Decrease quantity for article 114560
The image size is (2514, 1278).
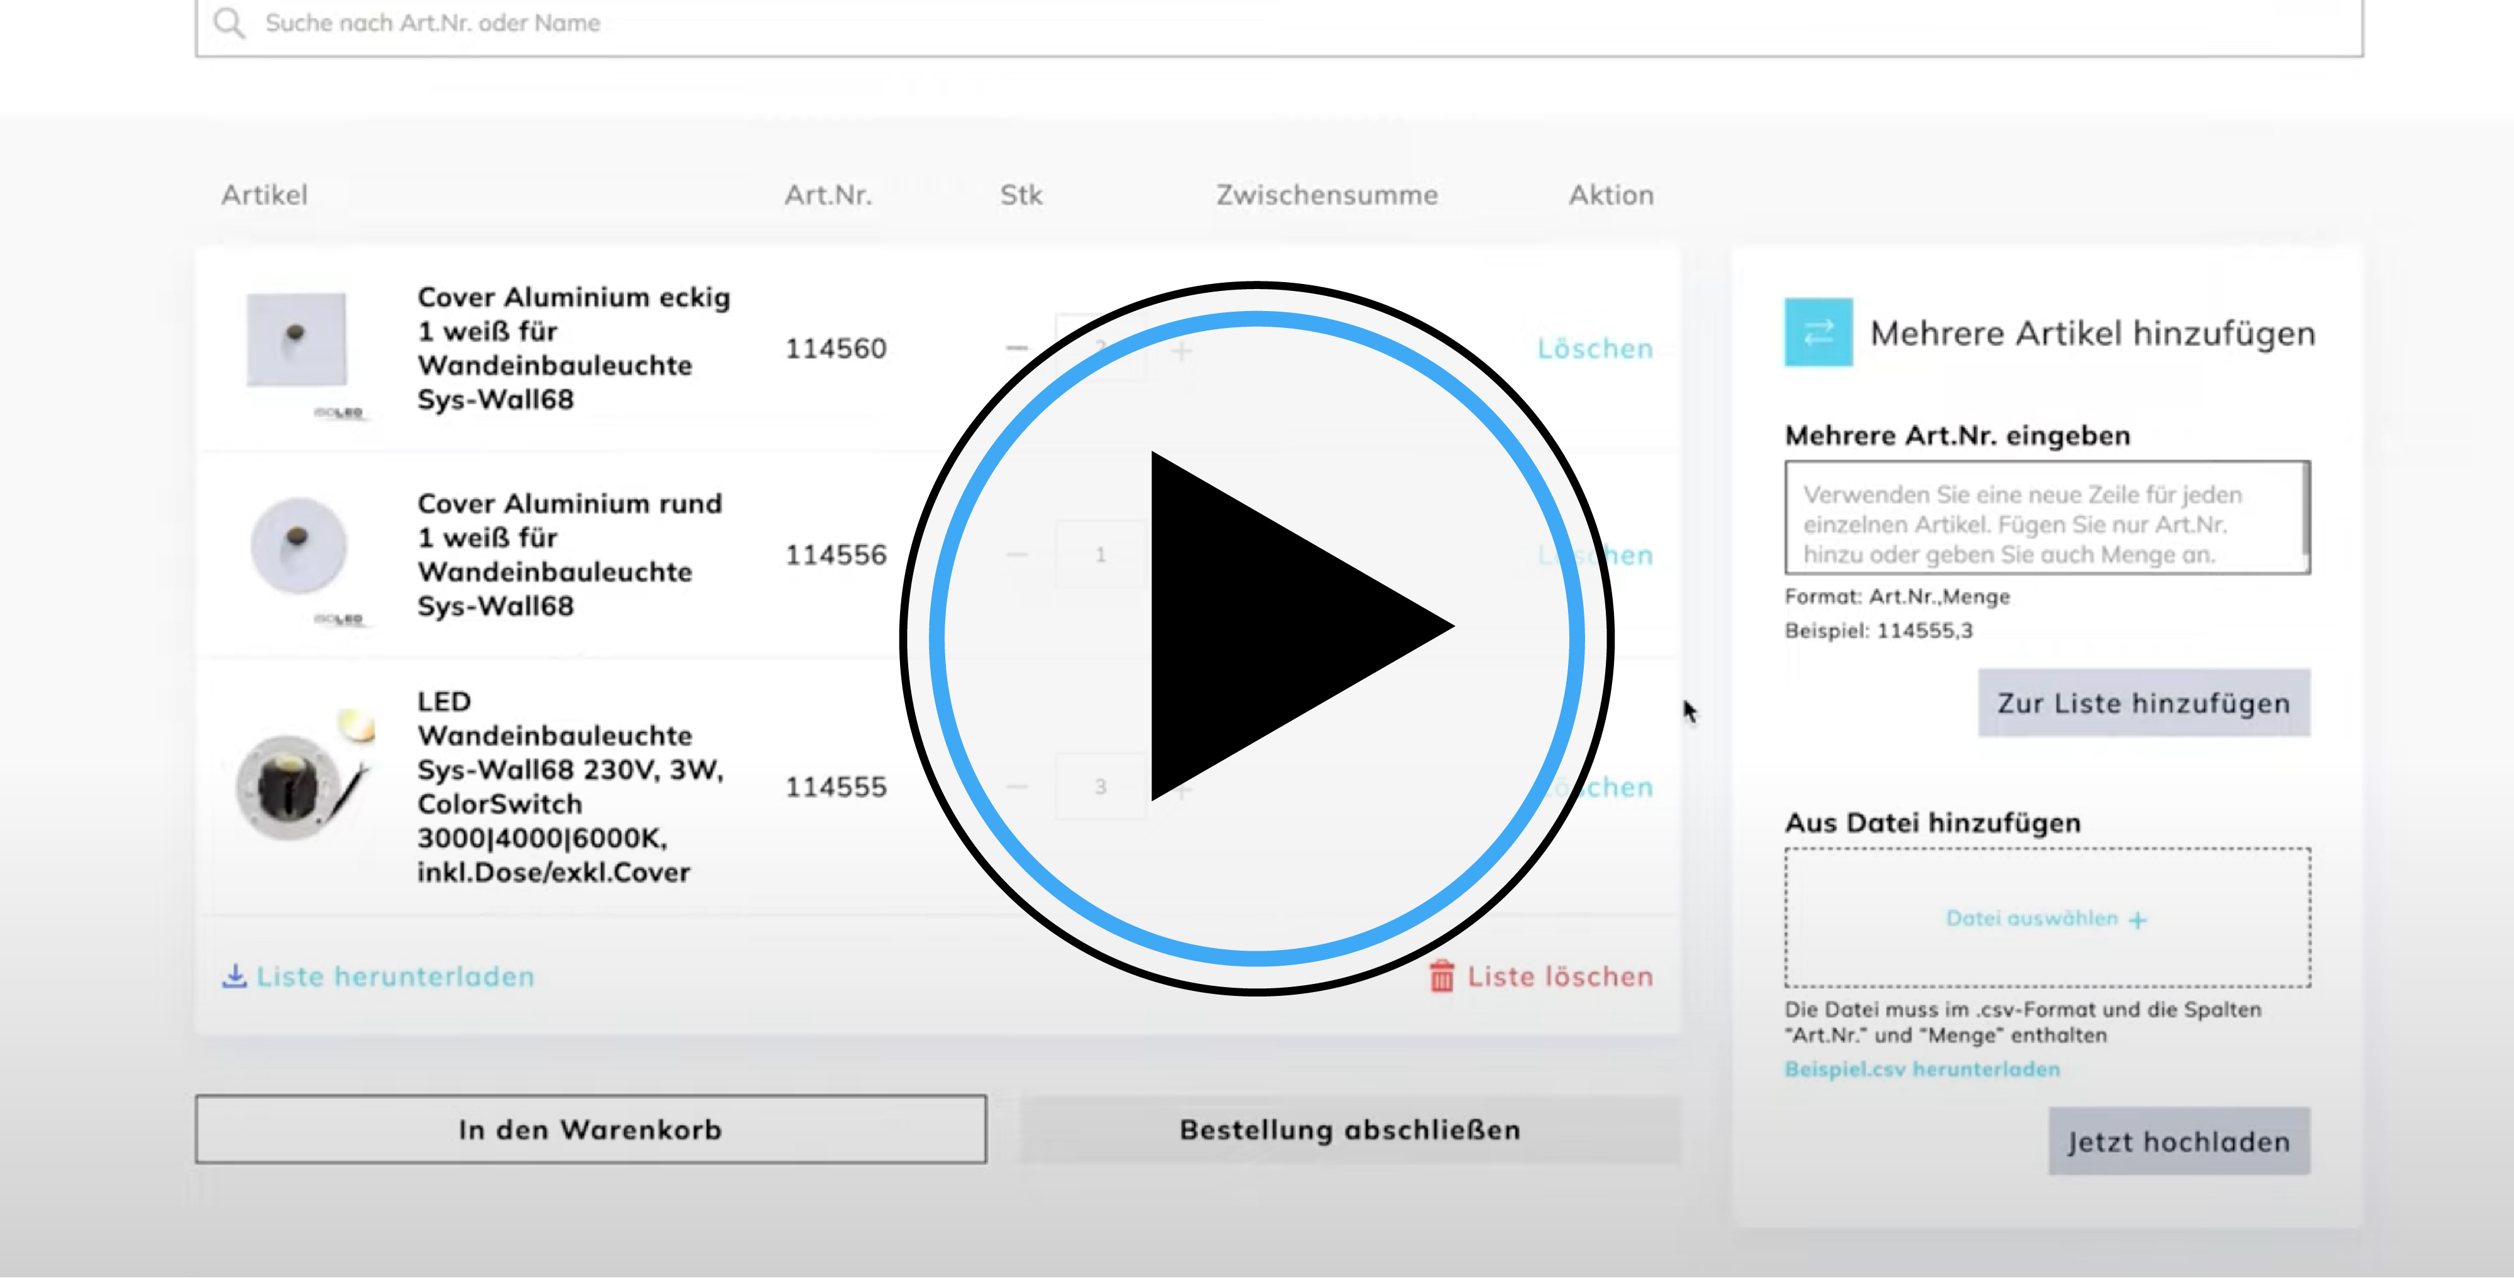click(1017, 348)
